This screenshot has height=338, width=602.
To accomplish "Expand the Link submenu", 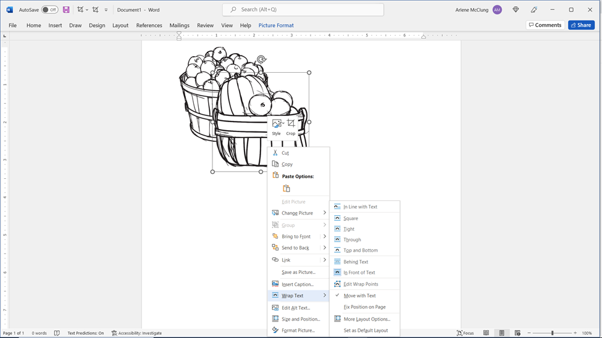I will [324, 260].
